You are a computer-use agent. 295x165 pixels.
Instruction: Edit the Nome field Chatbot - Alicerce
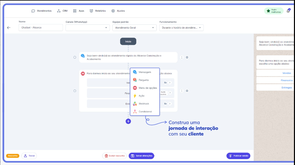click(41, 28)
